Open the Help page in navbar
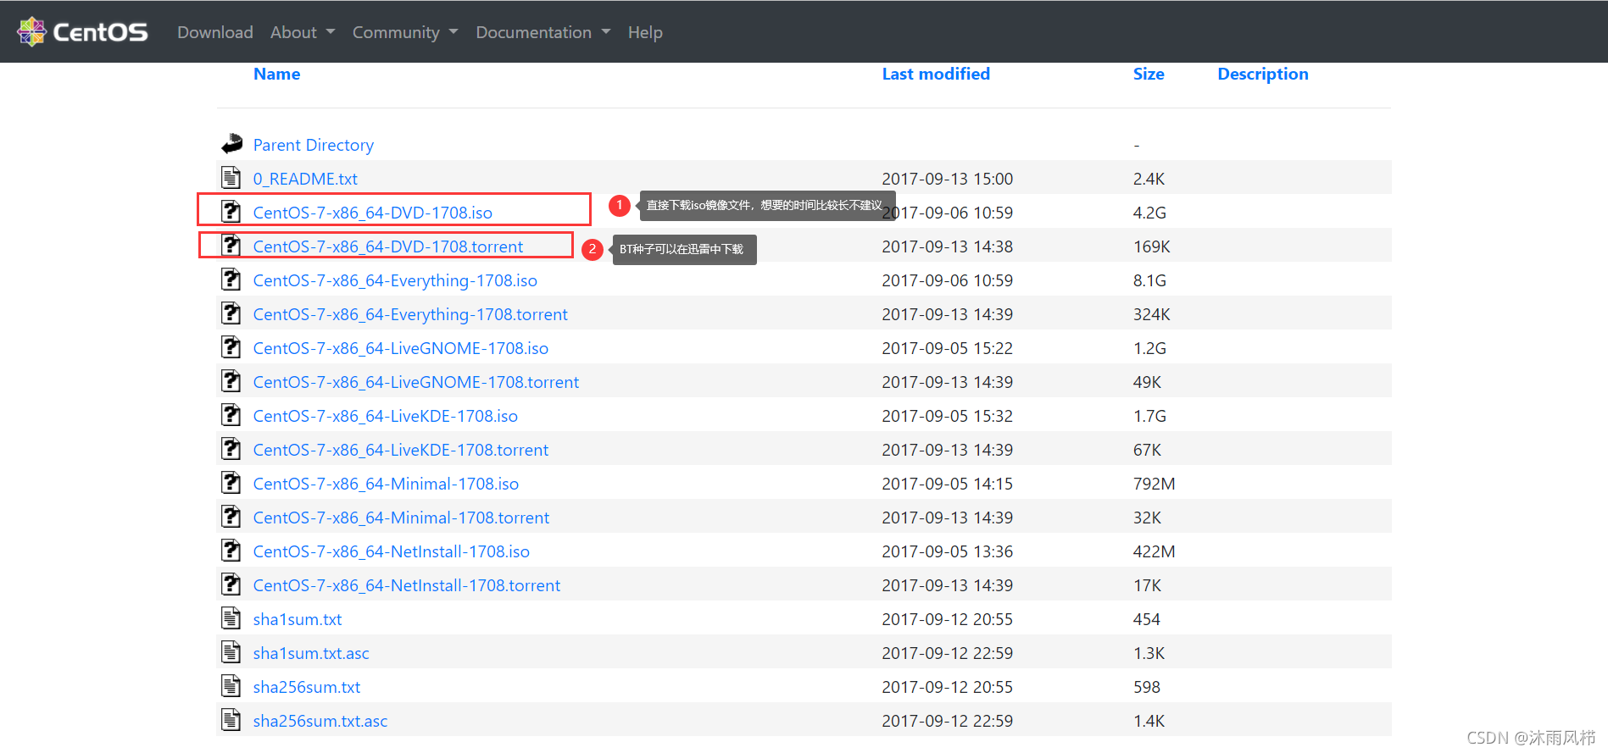Viewport: 1608px width, 753px height. (x=645, y=32)
